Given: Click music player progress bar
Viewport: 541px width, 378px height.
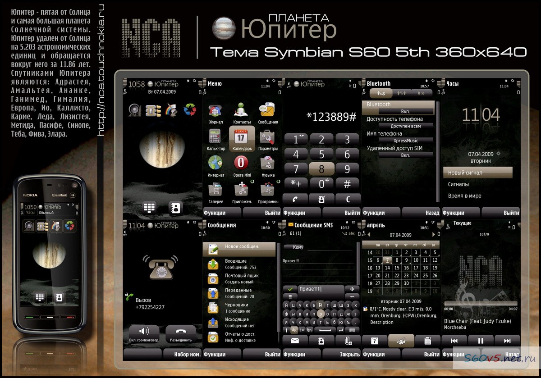Looking at the screenshot, I should click(x=481, y=303).
